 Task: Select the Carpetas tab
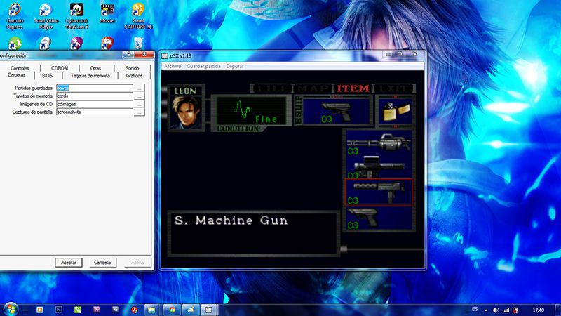[x=16, y=75]
